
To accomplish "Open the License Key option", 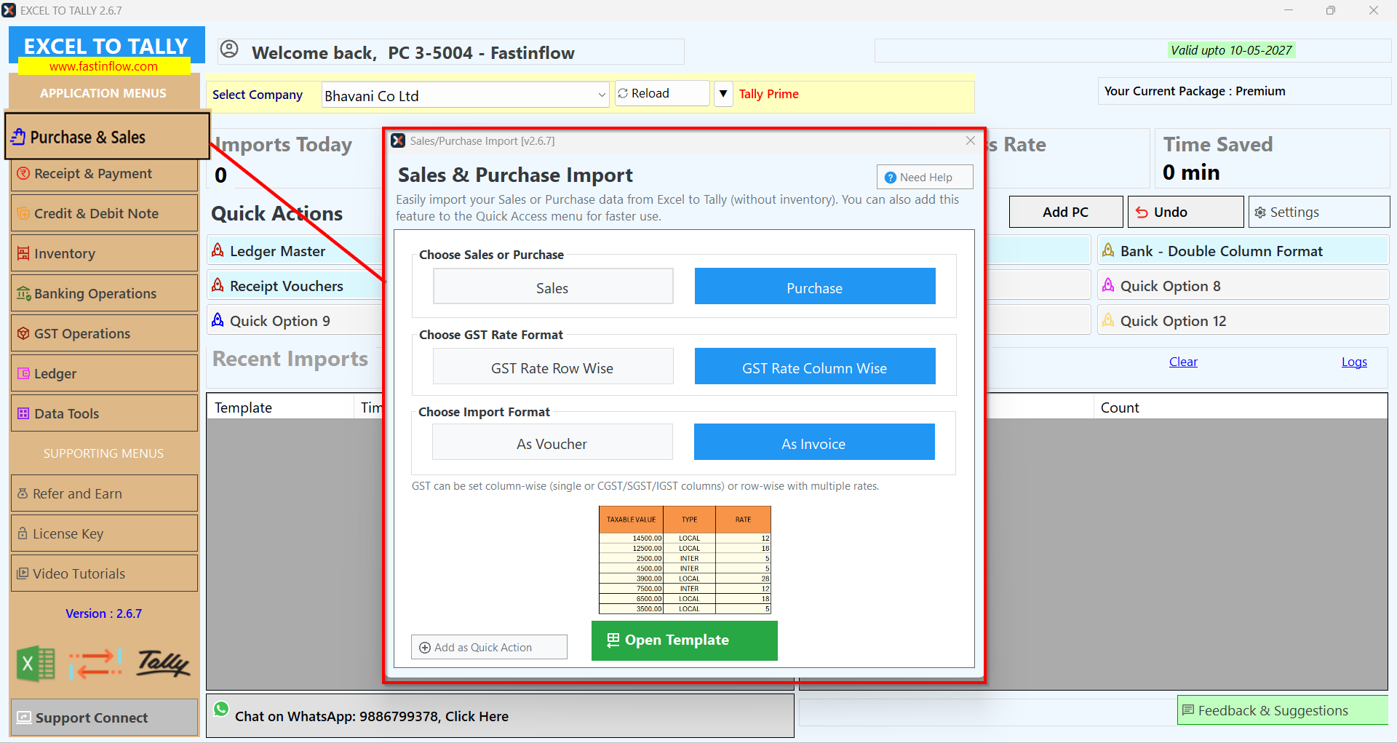I will pyautogui.click(x=104, y=533).
